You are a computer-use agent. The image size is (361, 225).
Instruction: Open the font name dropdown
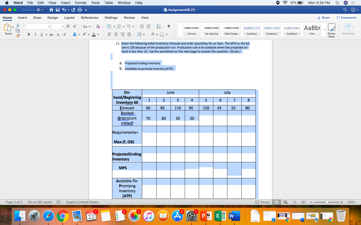(38, 26)
